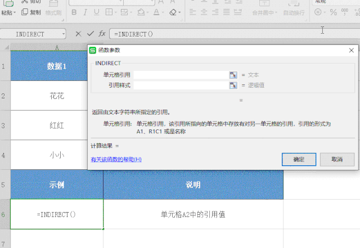Viewport: 360px width, 248px height.
Task: Align text left
Action: [x=192, y=12]
